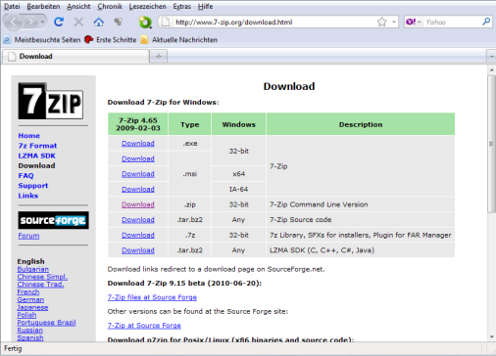Switch language to Portuguese Brazil

coord(46,323)
